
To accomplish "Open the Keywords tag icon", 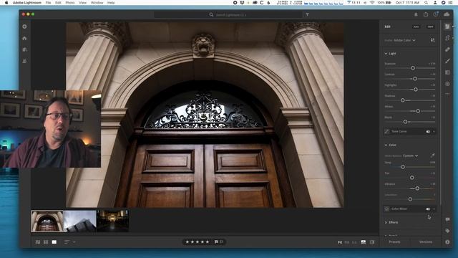I will 447,231.
